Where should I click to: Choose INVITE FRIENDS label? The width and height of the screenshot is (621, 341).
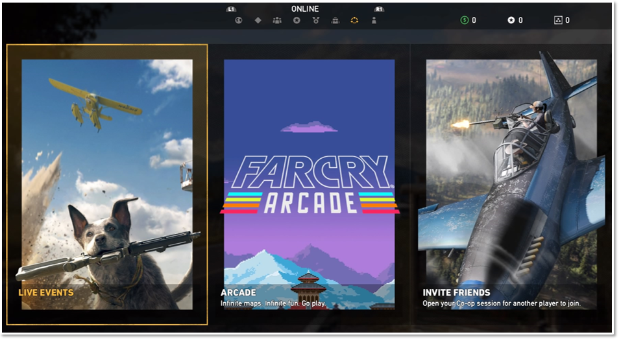coord(456,293)
